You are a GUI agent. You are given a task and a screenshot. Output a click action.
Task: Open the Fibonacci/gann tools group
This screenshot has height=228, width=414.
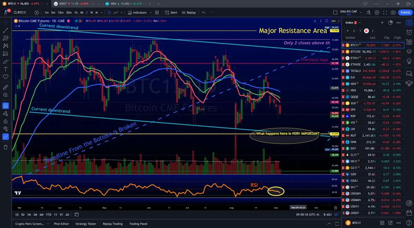click(x=6, y=38)
